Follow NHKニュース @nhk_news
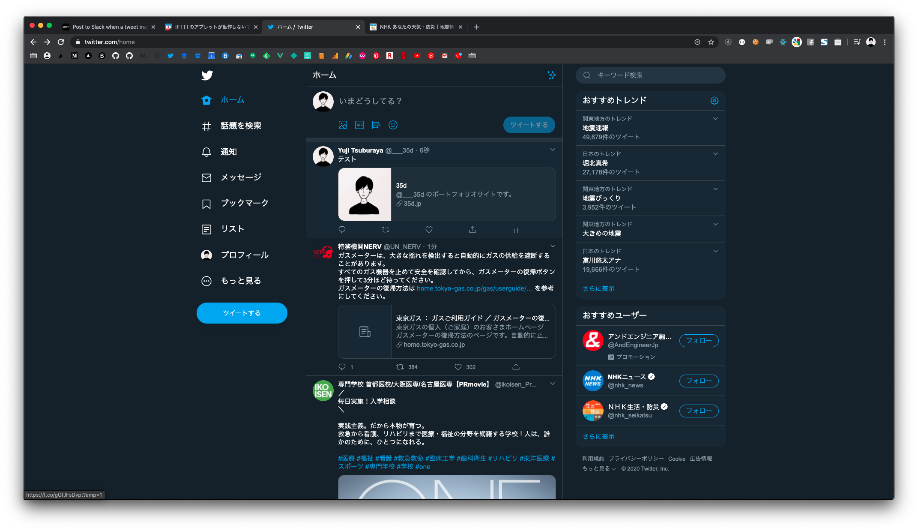 tap(699, 381)
